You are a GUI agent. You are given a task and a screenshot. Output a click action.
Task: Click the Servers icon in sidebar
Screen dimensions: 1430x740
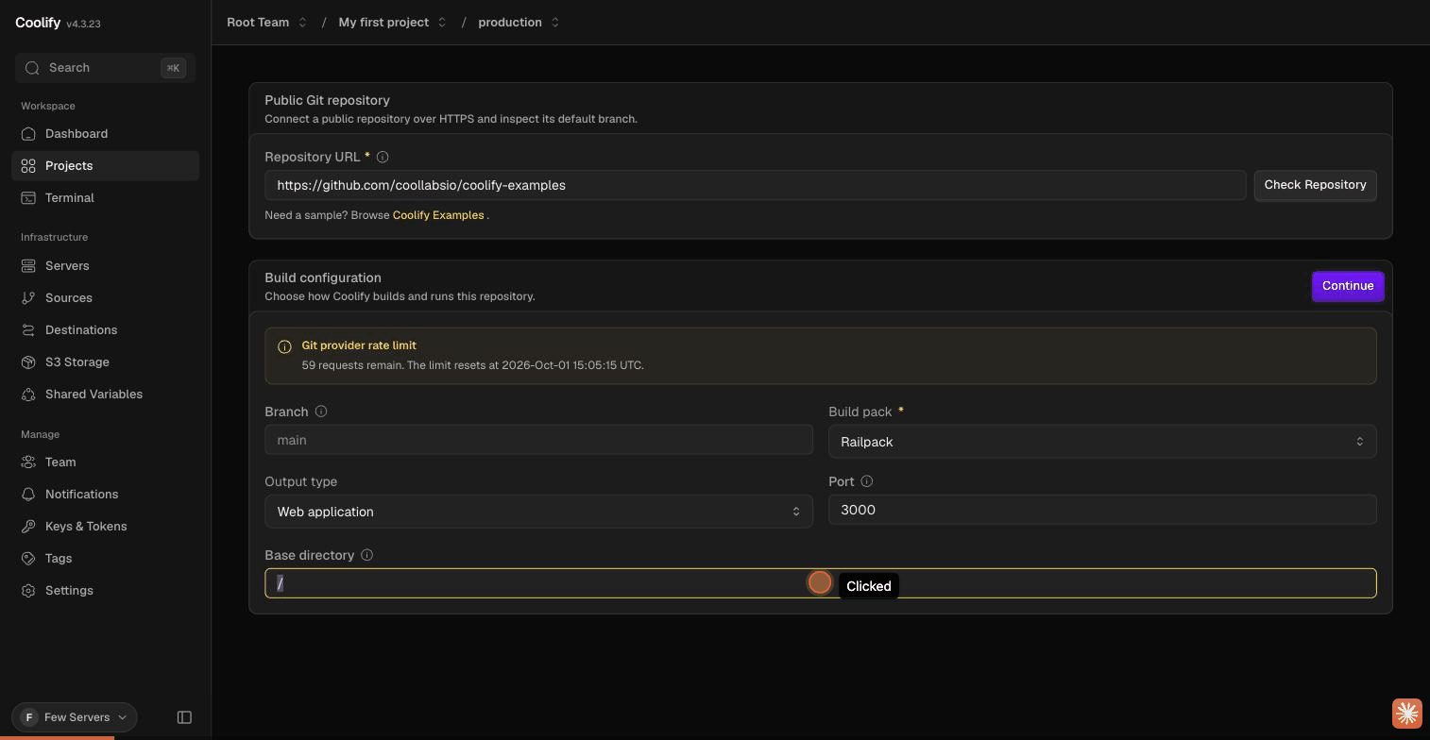[29, 266]
